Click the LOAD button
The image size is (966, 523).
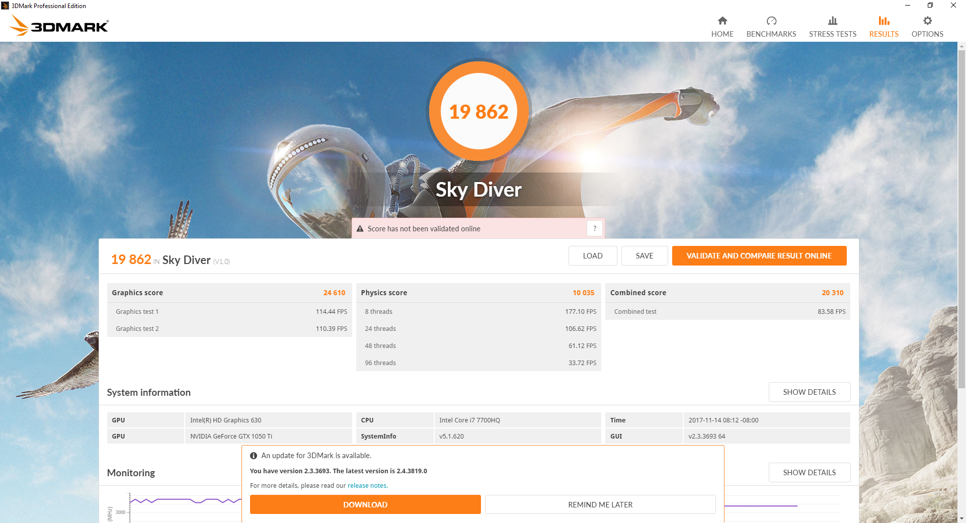point(593,255)
